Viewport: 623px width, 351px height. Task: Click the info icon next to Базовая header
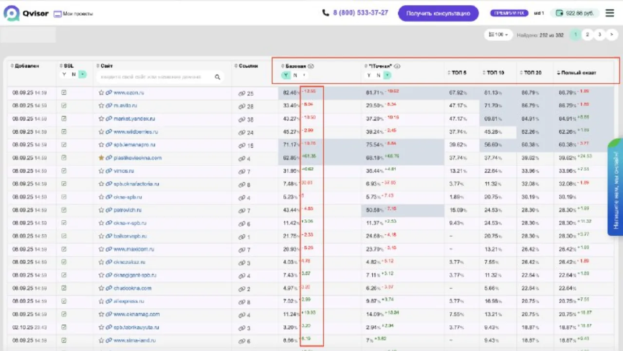(311, 66)
